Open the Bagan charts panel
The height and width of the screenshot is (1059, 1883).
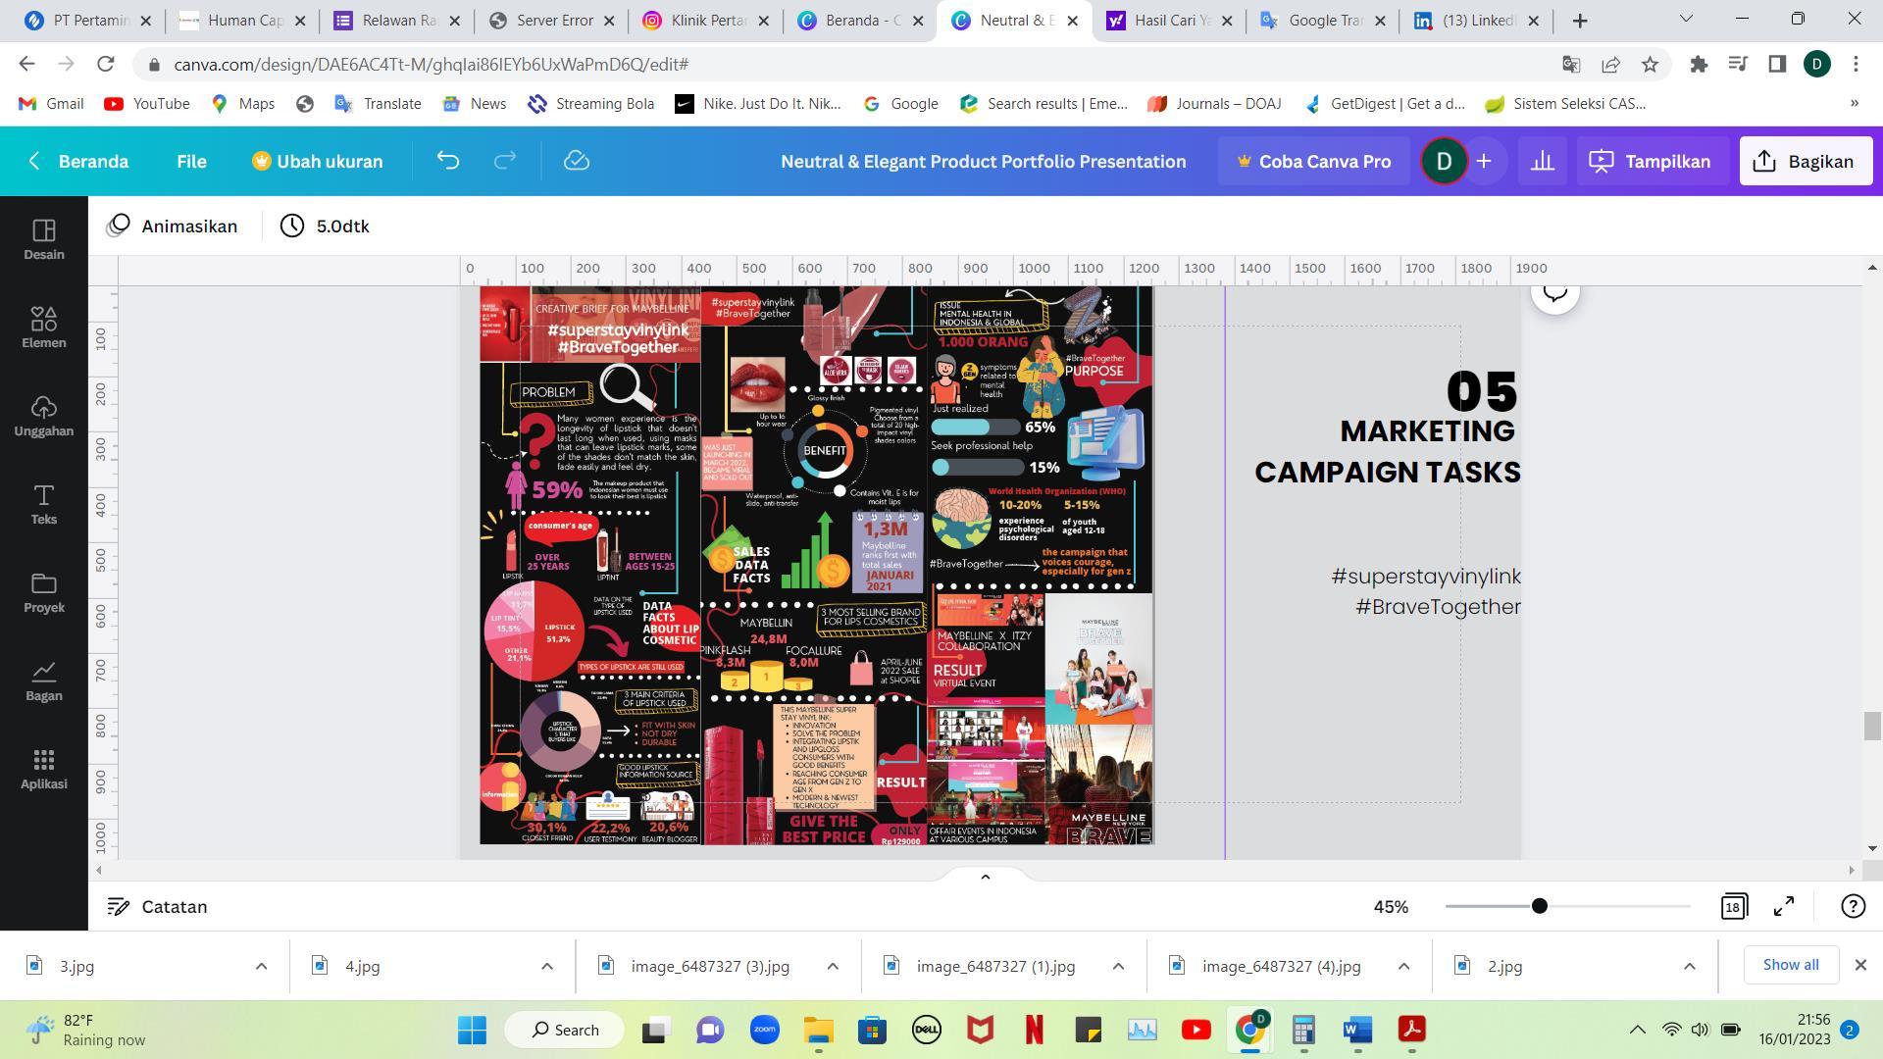pyautogui.click(x=43, y=681)
